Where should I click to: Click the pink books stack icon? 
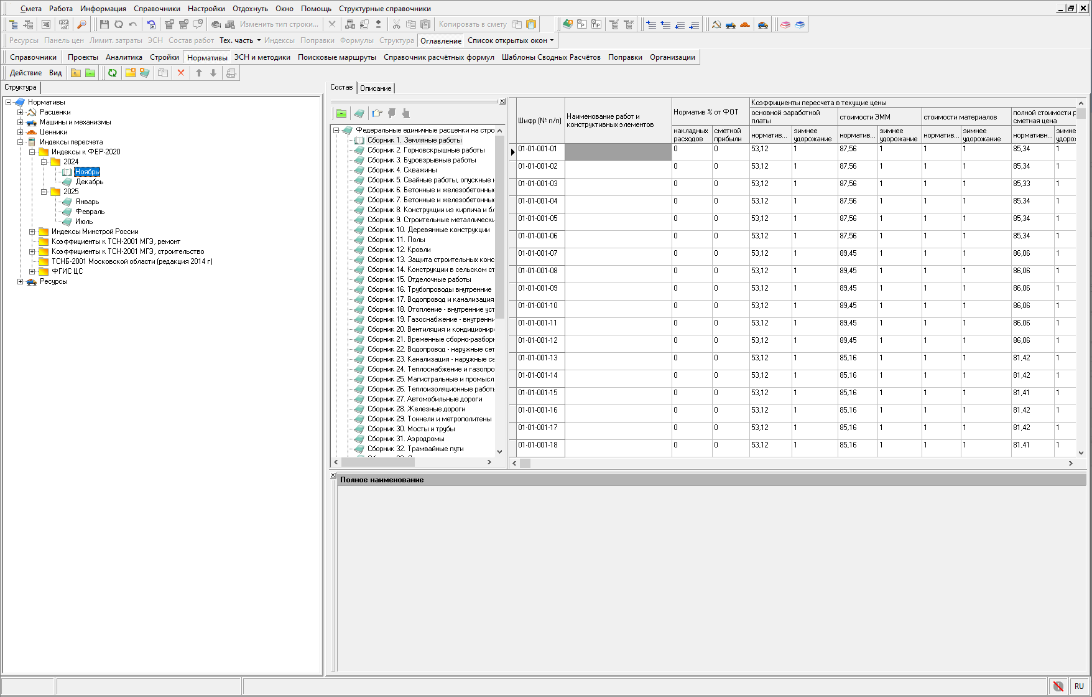pyautogui.click(x=785, y=24)
